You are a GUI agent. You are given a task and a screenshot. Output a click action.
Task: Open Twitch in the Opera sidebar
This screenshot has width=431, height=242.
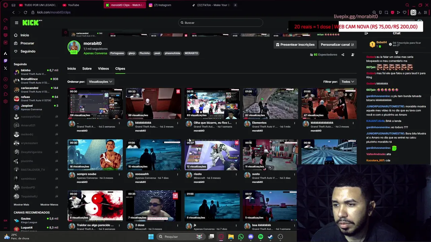click(5, 61)
